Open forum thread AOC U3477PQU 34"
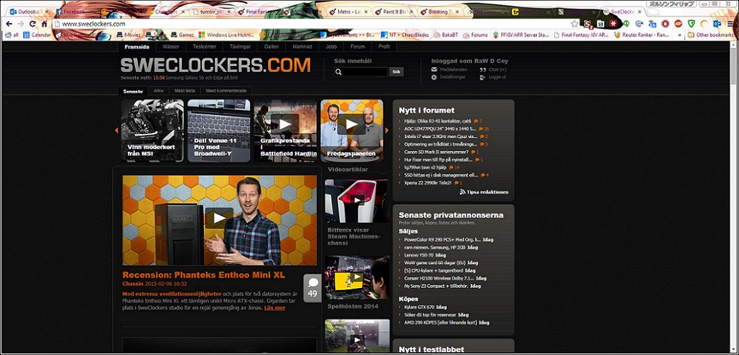The width and height of the screenshot is (739, 355). [440, 129]
